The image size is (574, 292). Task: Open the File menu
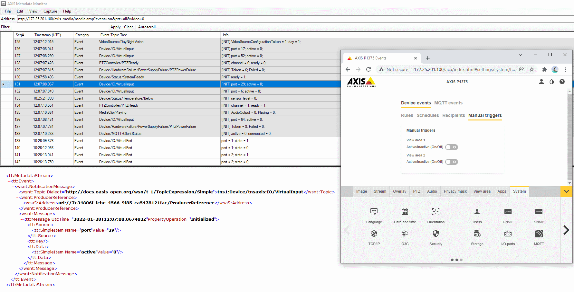[x=8, y=11]
